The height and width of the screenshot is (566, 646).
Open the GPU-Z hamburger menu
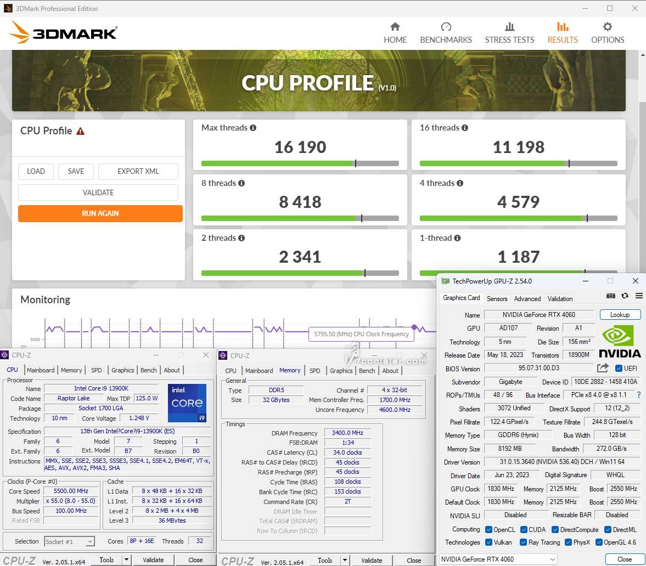639,296
